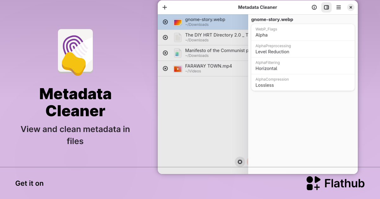The image size is (380, 199).
Task: Remove FARAWAY TOWN.mp4 from the list
Action: tap(165, 68)
